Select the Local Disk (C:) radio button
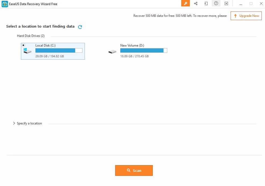Image resolution: width=265 pixels, height=186 pixels. [x=23, y=45]
